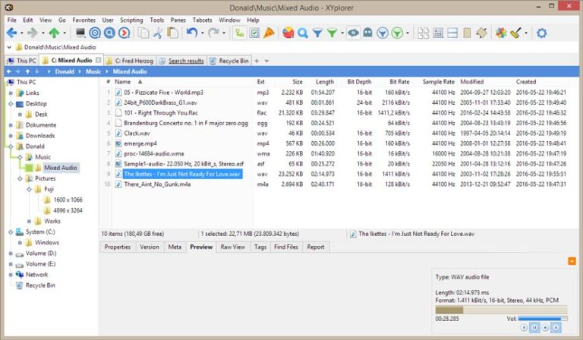This screenshot has width=583, height=340.
Task: Add a new tab with plus button
Action: point(257,61)
